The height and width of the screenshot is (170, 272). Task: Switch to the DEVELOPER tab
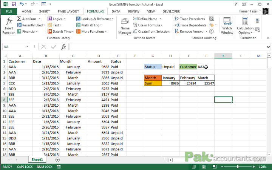(171, 11)
